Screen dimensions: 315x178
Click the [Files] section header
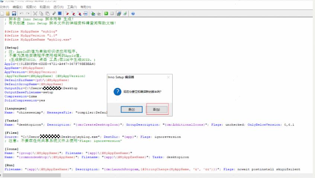[x=12, y=133]
